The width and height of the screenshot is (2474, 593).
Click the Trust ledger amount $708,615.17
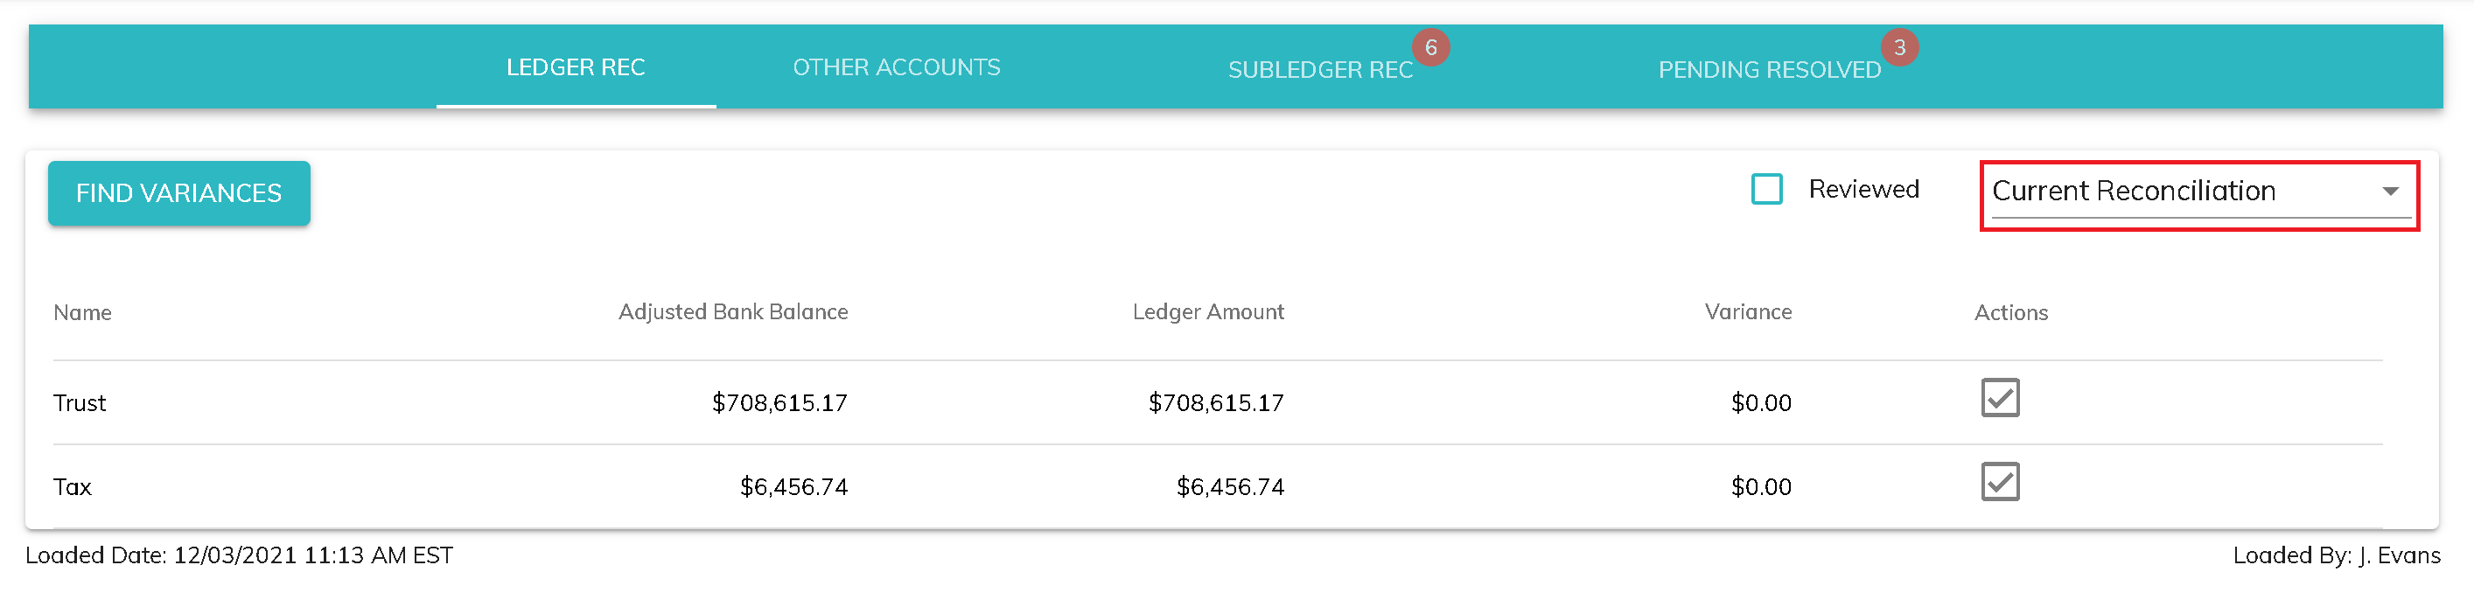(x=1216, y=403)
